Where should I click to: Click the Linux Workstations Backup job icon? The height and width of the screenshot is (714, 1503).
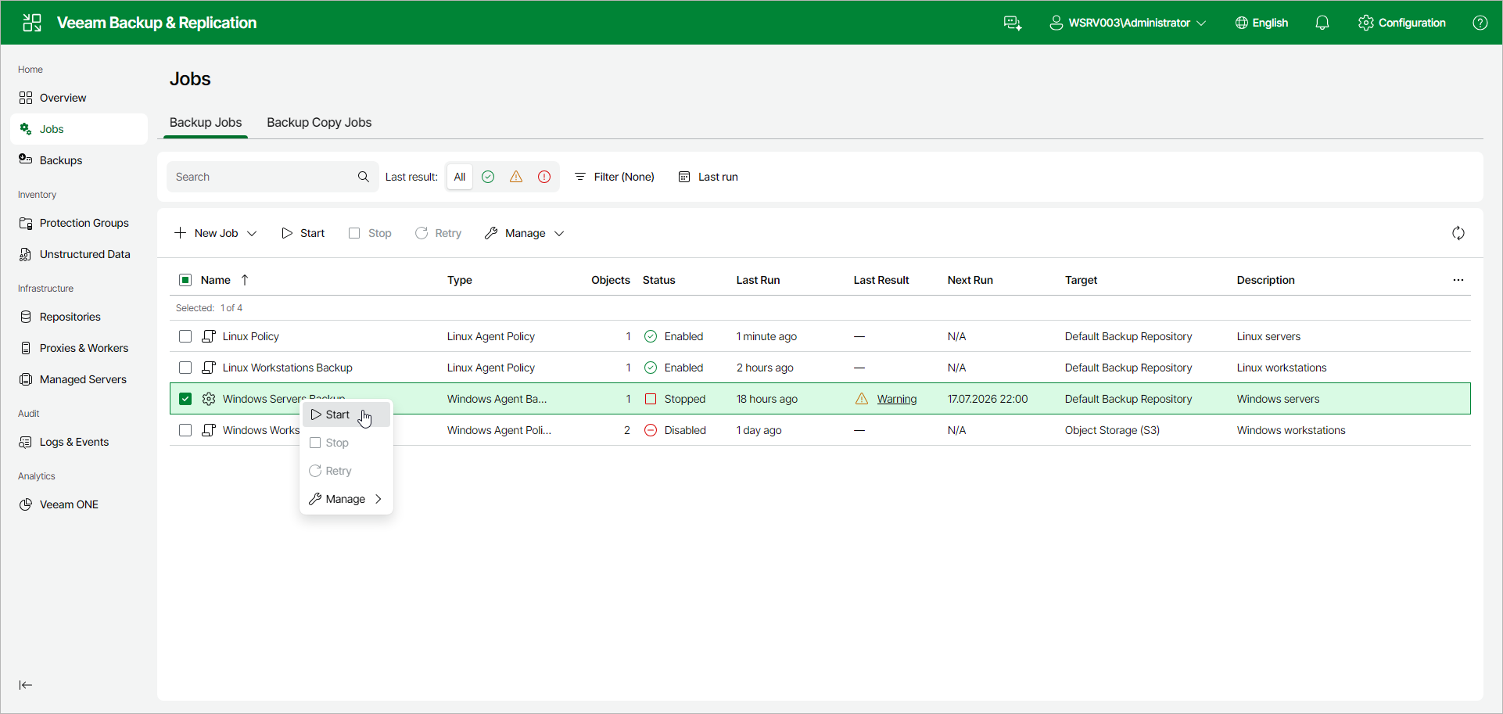click(209, 368)
